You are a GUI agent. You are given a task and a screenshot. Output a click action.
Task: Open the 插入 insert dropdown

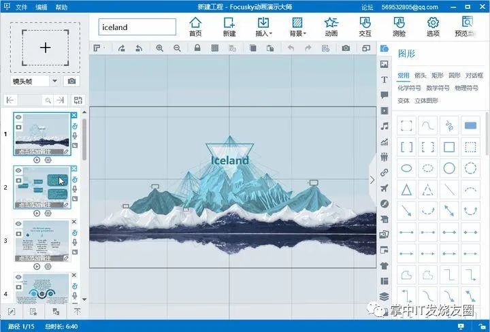[263, 27]
